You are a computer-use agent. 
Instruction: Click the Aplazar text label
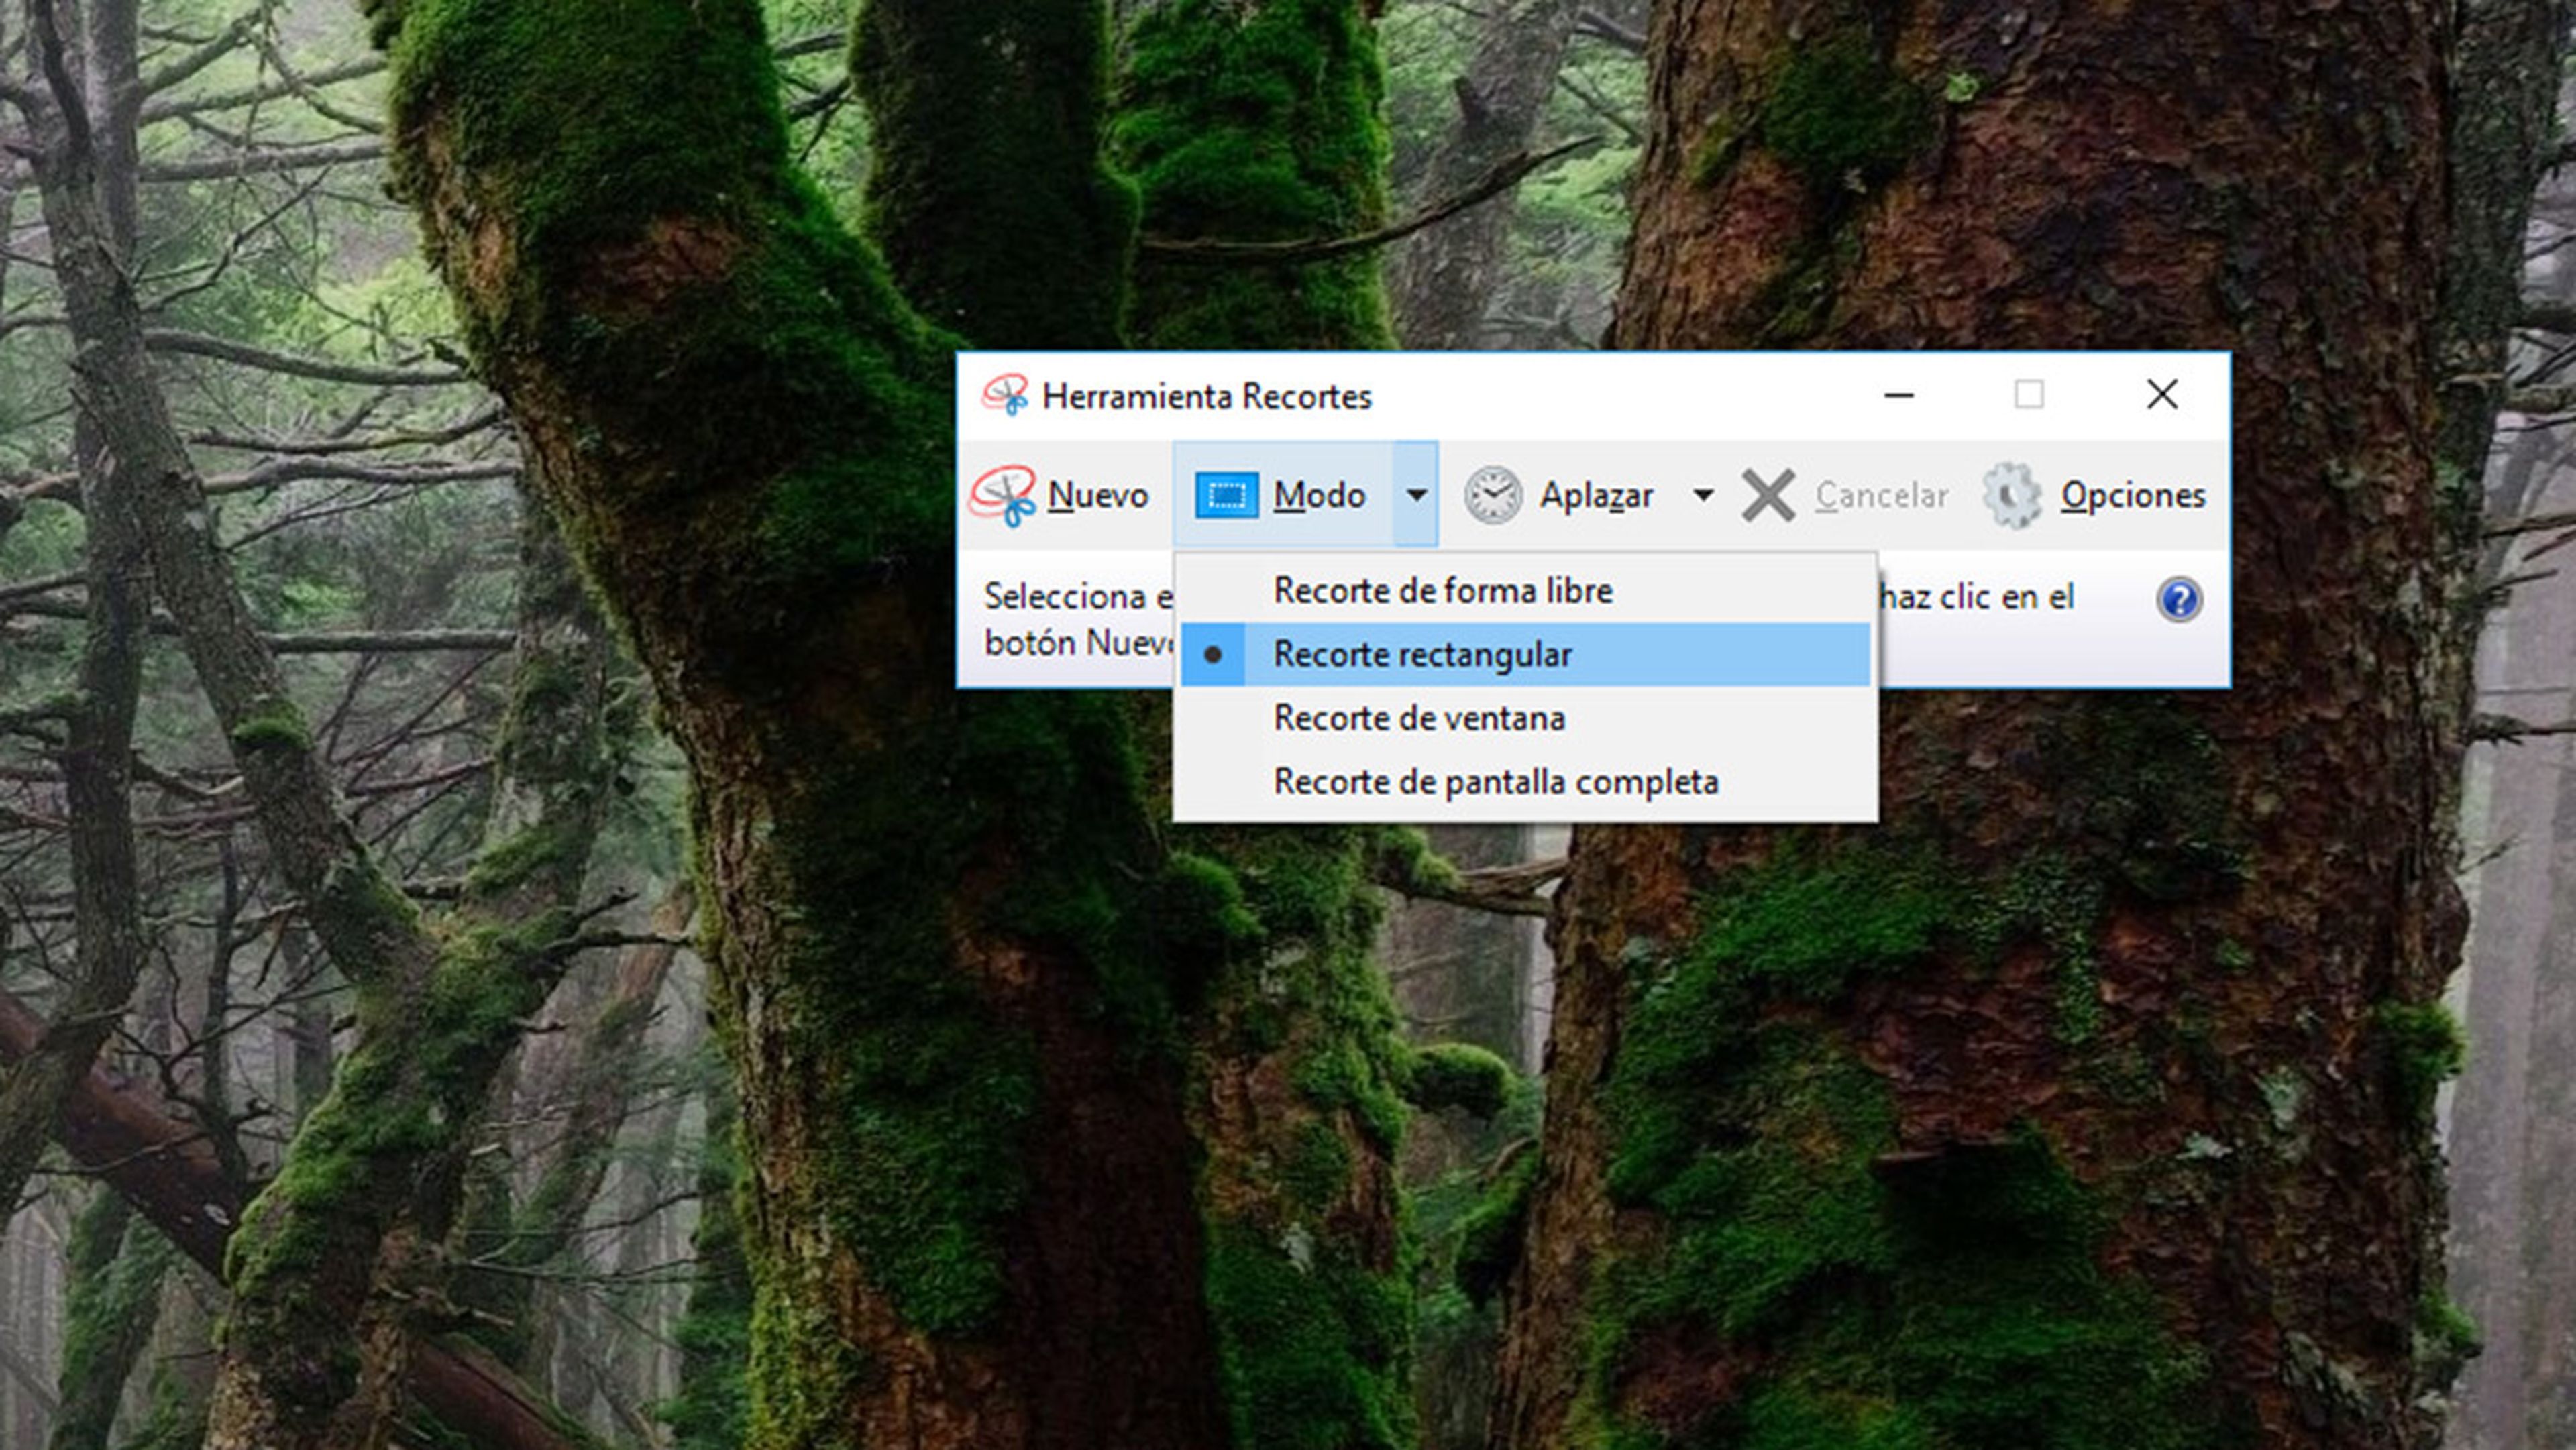click(x=1596, y=495)
